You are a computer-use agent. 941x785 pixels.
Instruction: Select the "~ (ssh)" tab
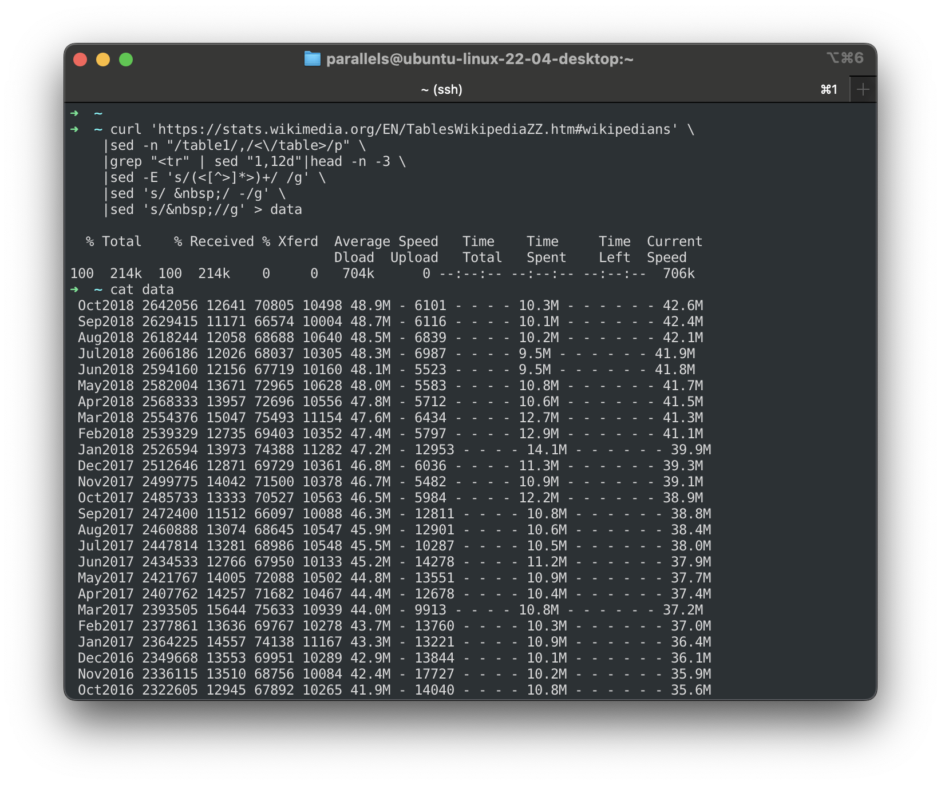(441, 89)
